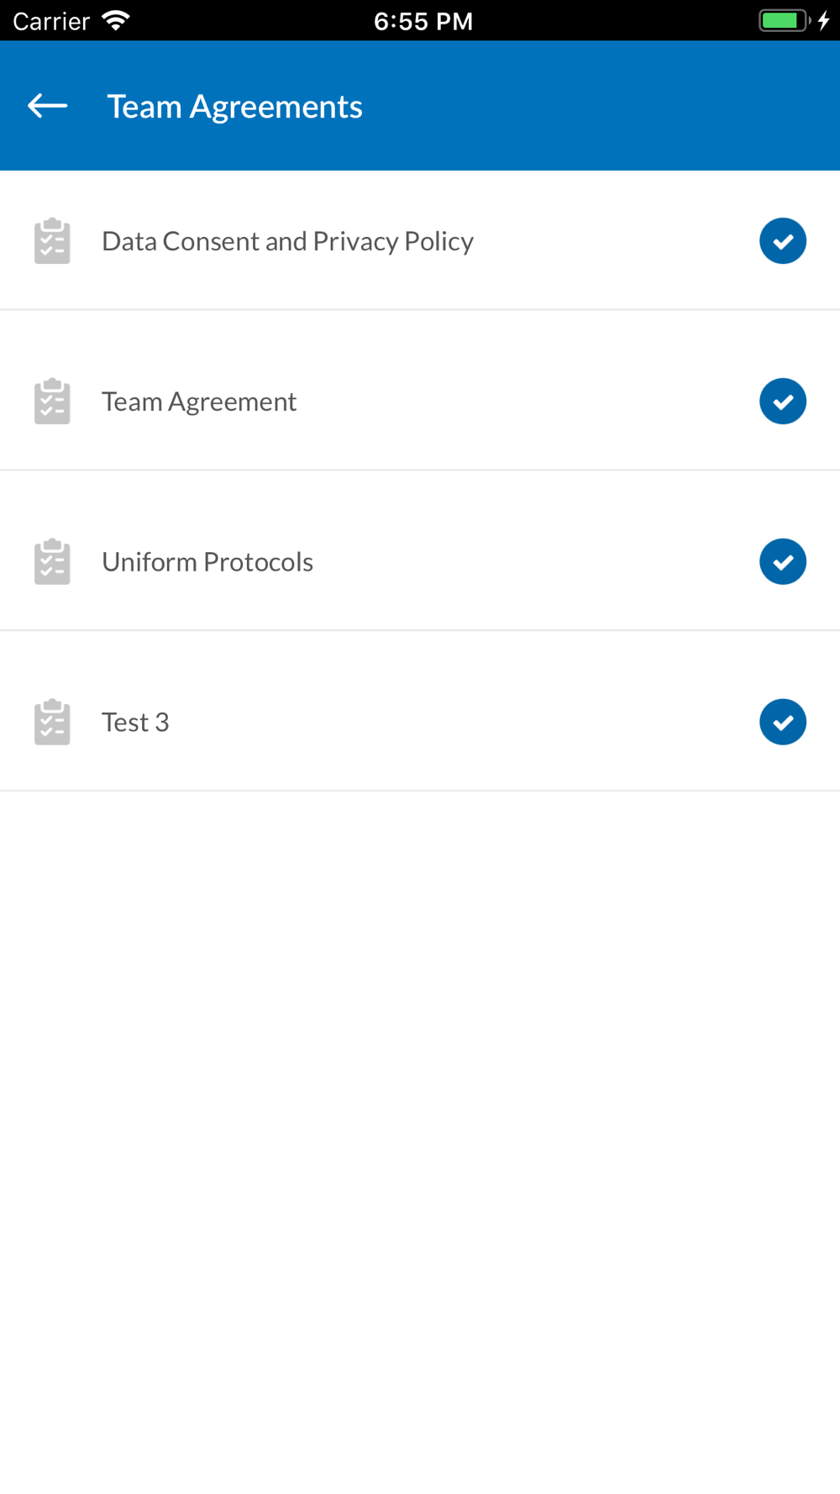Toggle the Data Consent and Privacy Policy checkmark
Viewport: 840px width, 1494px height.
tap(783, 241)
